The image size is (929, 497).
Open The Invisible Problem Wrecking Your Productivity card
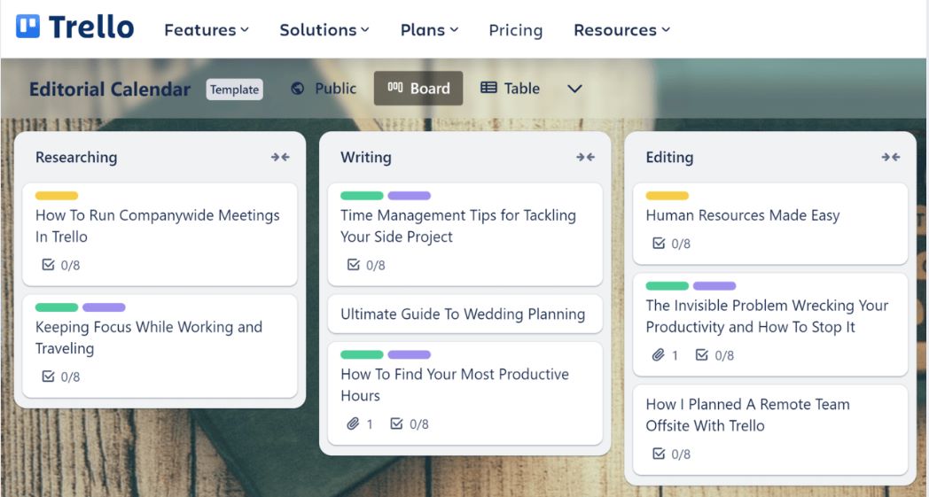[x=770, y=324]
